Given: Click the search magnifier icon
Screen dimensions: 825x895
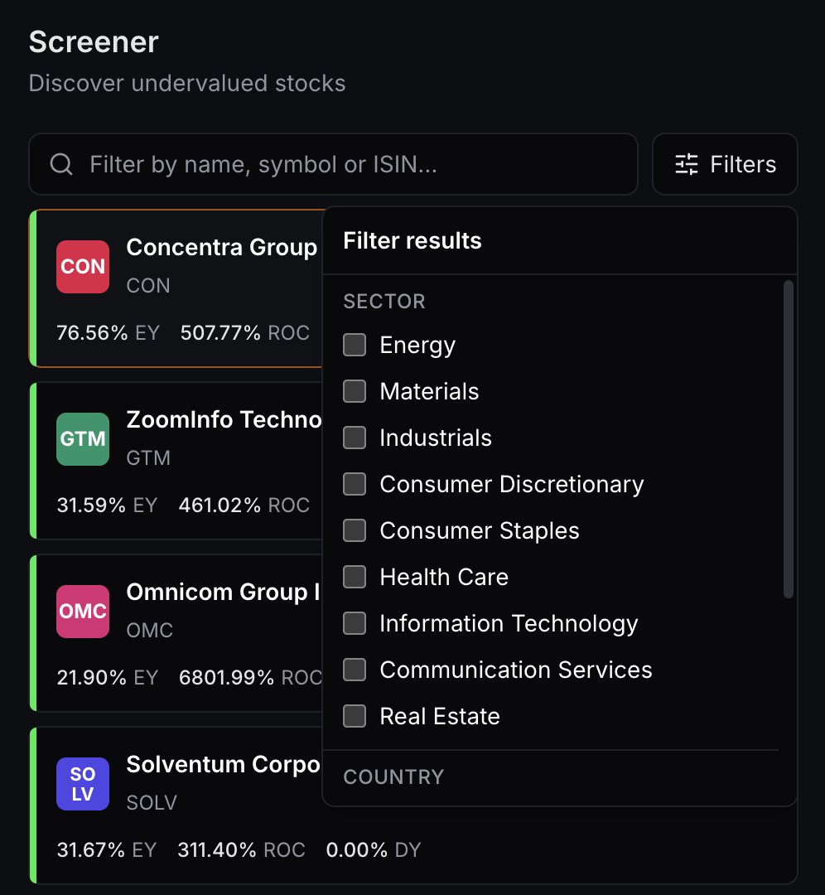Looking at the screenshot, I should (61, 164).
